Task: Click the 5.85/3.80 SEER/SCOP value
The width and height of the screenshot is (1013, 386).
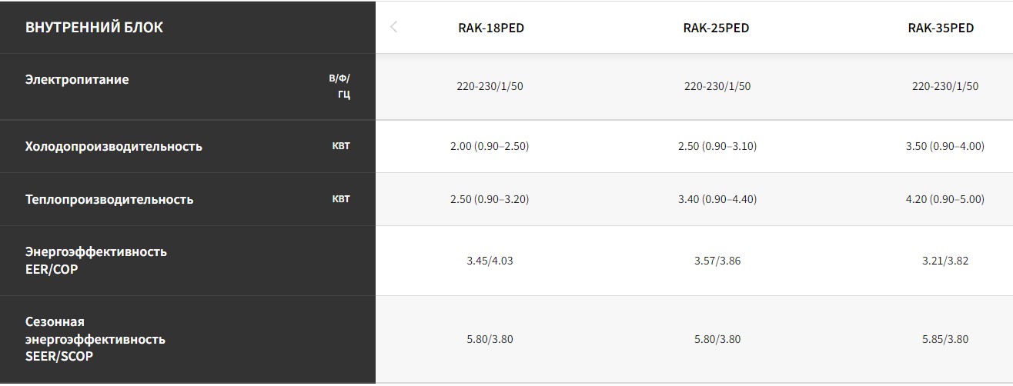Action: [x=945, y=339]
